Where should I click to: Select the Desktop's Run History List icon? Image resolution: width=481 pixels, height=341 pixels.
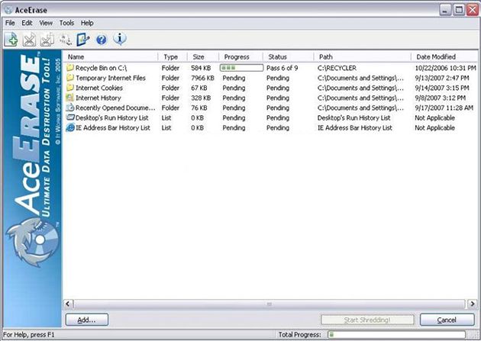[x=70, y=117]
